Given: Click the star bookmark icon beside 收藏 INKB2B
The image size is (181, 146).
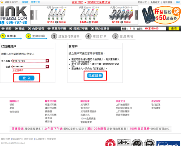Looking at the screenshot, I should [x=2, y=2].
